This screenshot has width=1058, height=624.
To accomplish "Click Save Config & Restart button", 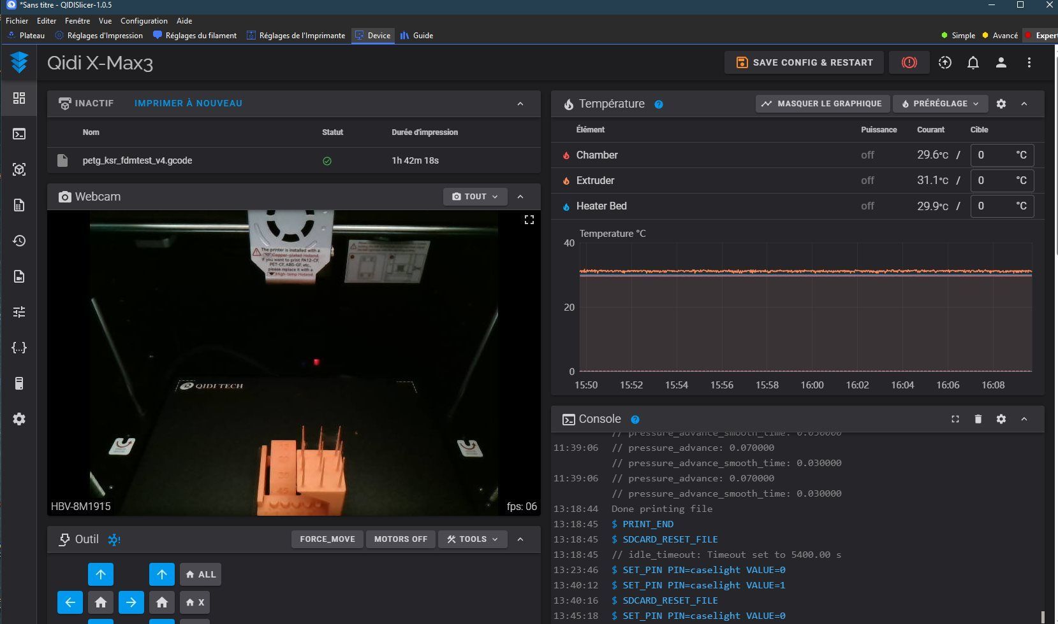I will (804, 62).
